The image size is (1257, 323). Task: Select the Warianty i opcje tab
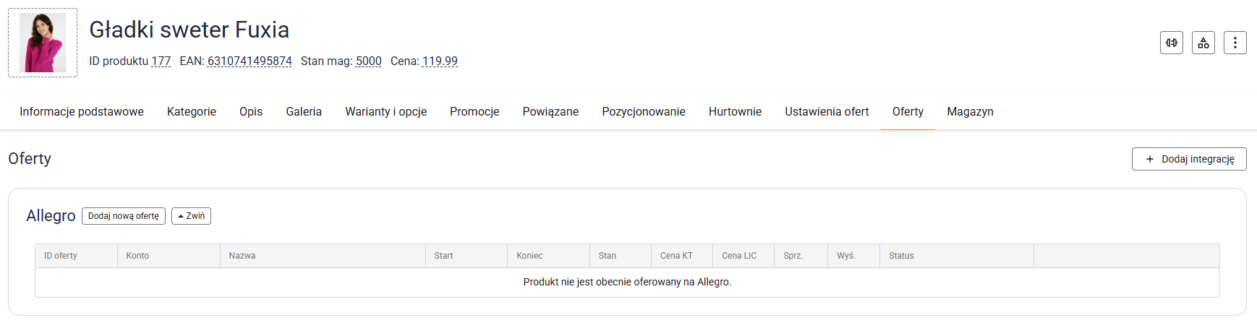[386, 111]
